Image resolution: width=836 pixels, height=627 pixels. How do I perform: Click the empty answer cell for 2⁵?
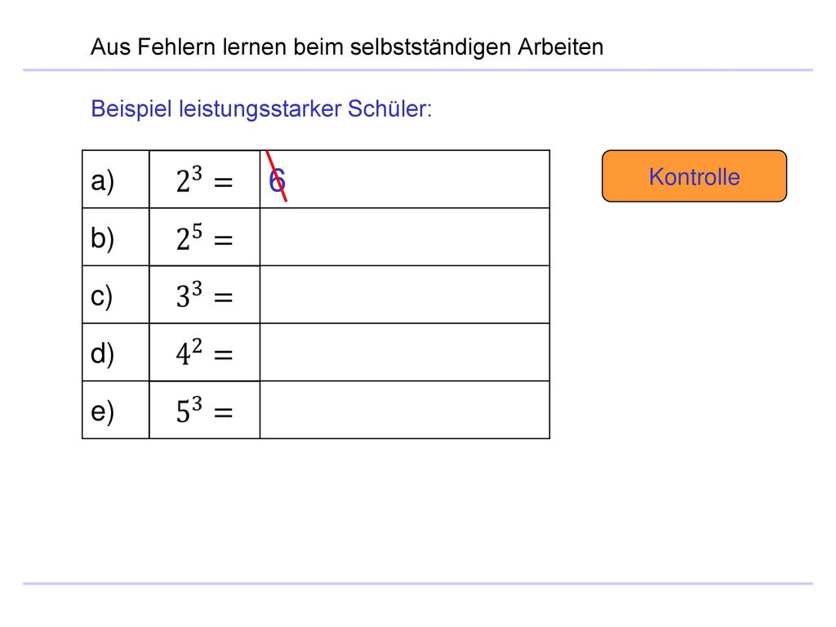pyautogui.click(x=405, y=237)
